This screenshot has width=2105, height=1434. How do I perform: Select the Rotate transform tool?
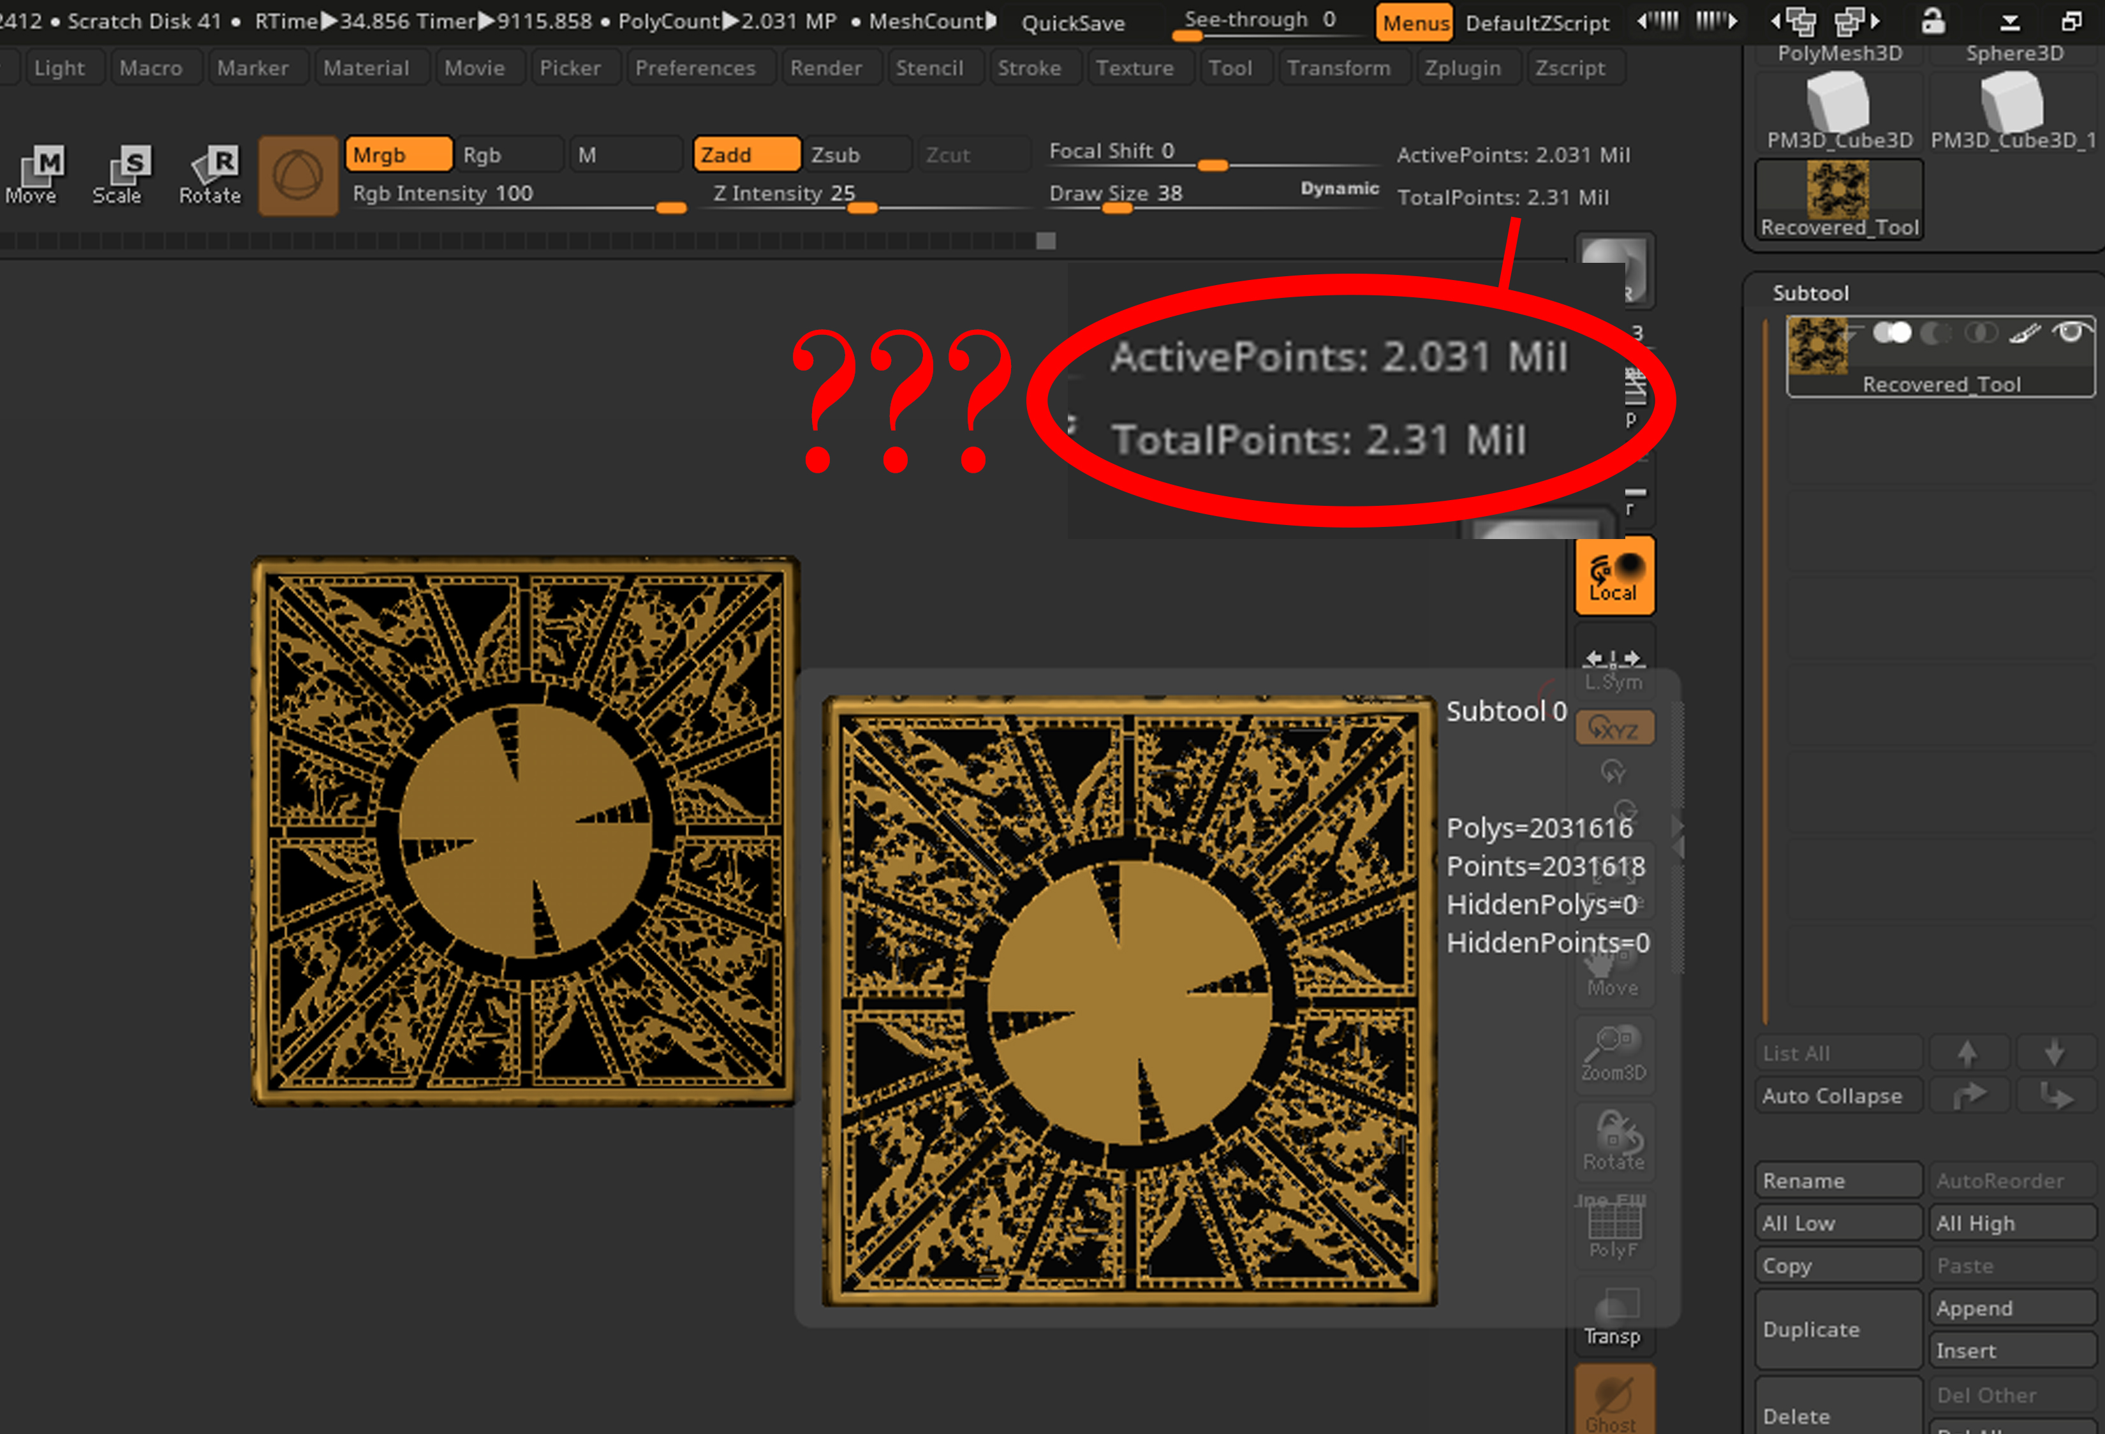210,174
